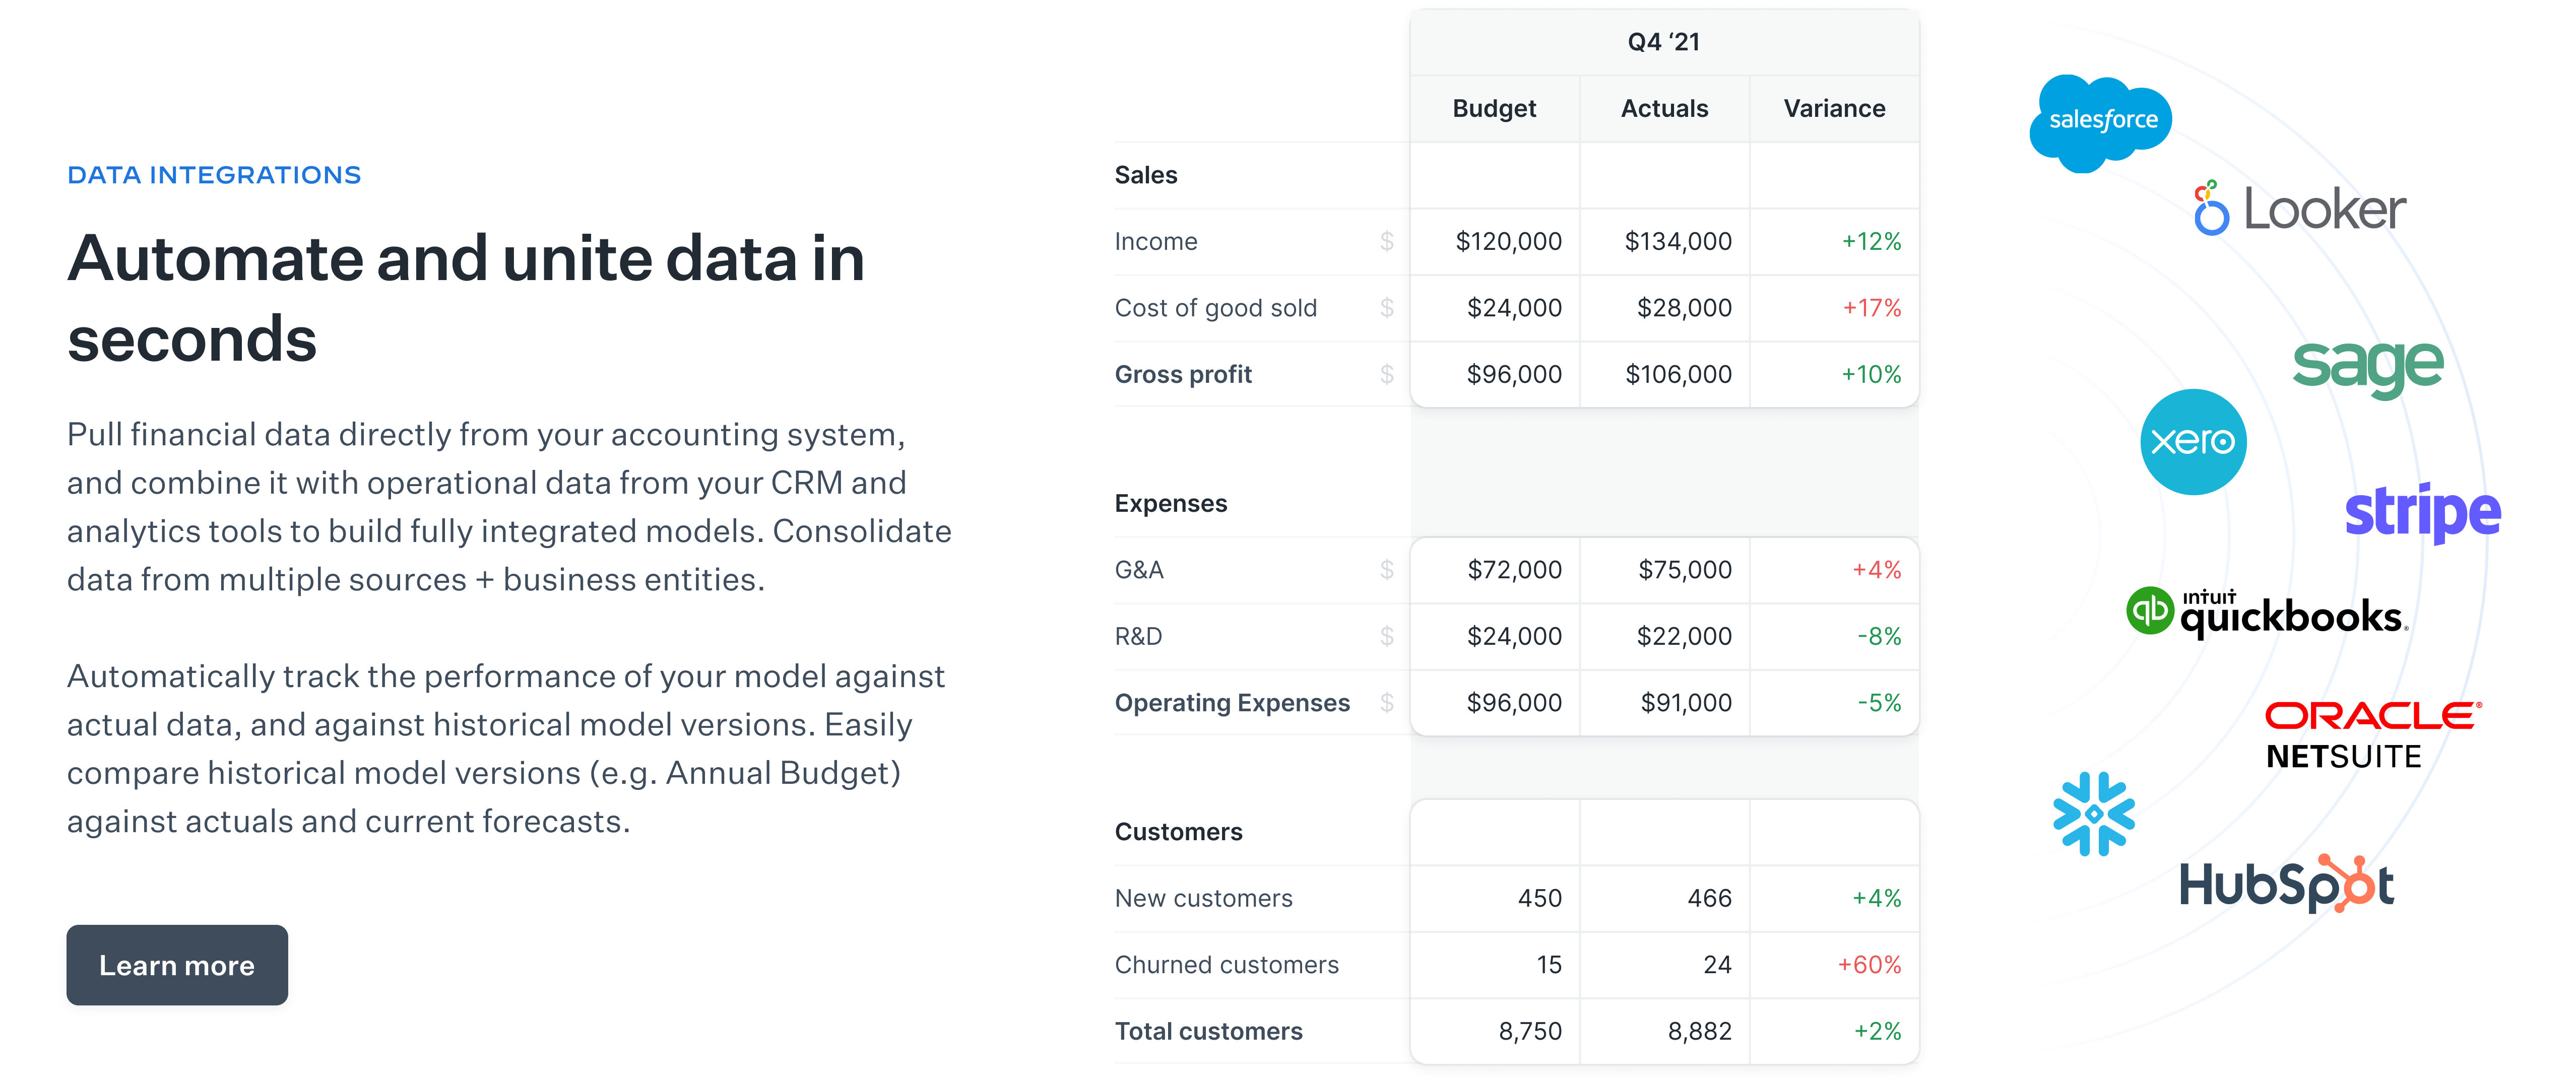
Task: Click the DATA INTEGRATIONS label
Action: point(214,175)
